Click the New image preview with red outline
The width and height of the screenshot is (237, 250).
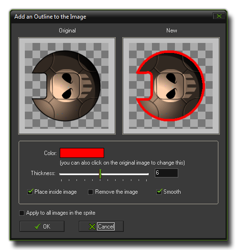[x=171, y=86]
